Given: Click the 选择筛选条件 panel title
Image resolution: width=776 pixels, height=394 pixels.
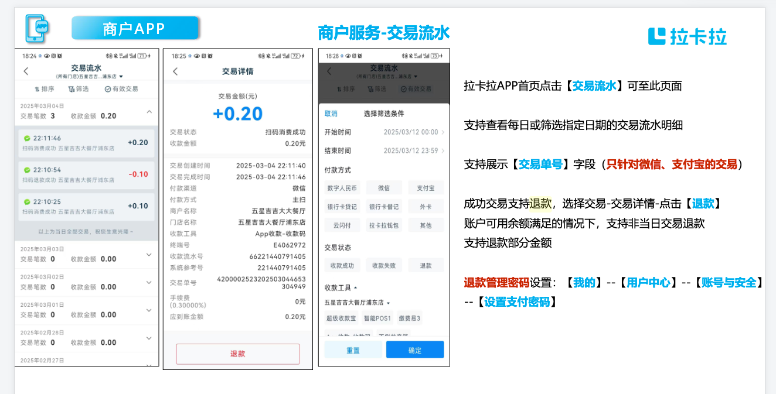Looking at the screenshot, I should (x=384, y=114).
